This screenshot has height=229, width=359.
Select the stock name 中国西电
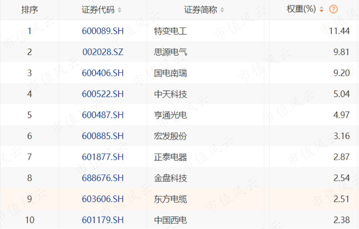[x=170, y=220]
